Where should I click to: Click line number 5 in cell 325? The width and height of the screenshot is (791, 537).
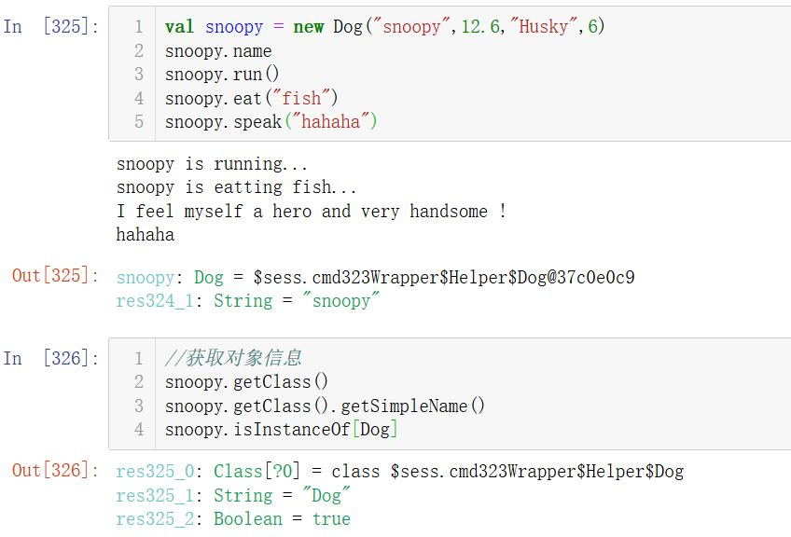point(139,121)
